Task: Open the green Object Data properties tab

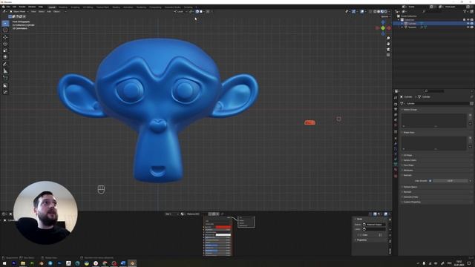Action: tap(396, 164)
